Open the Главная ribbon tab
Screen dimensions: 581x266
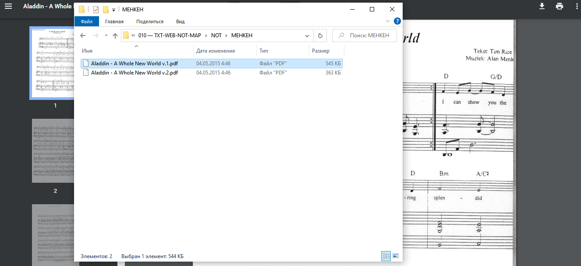point(114,21)
